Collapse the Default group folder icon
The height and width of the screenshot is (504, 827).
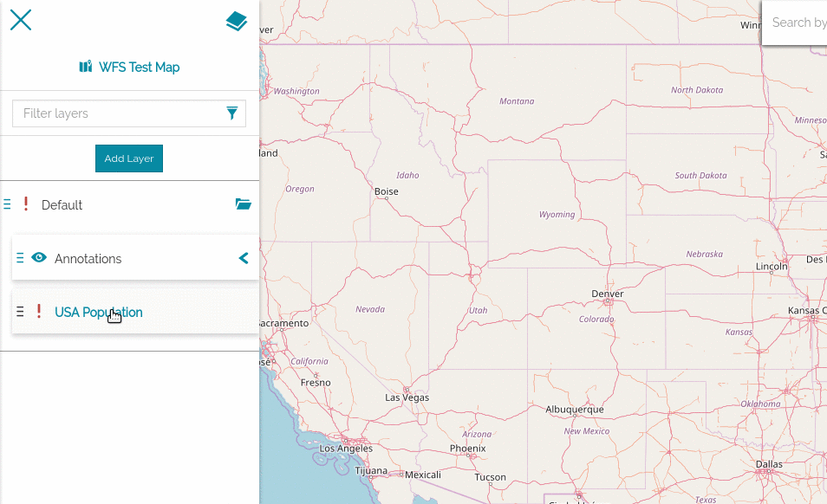click(243, 204)
